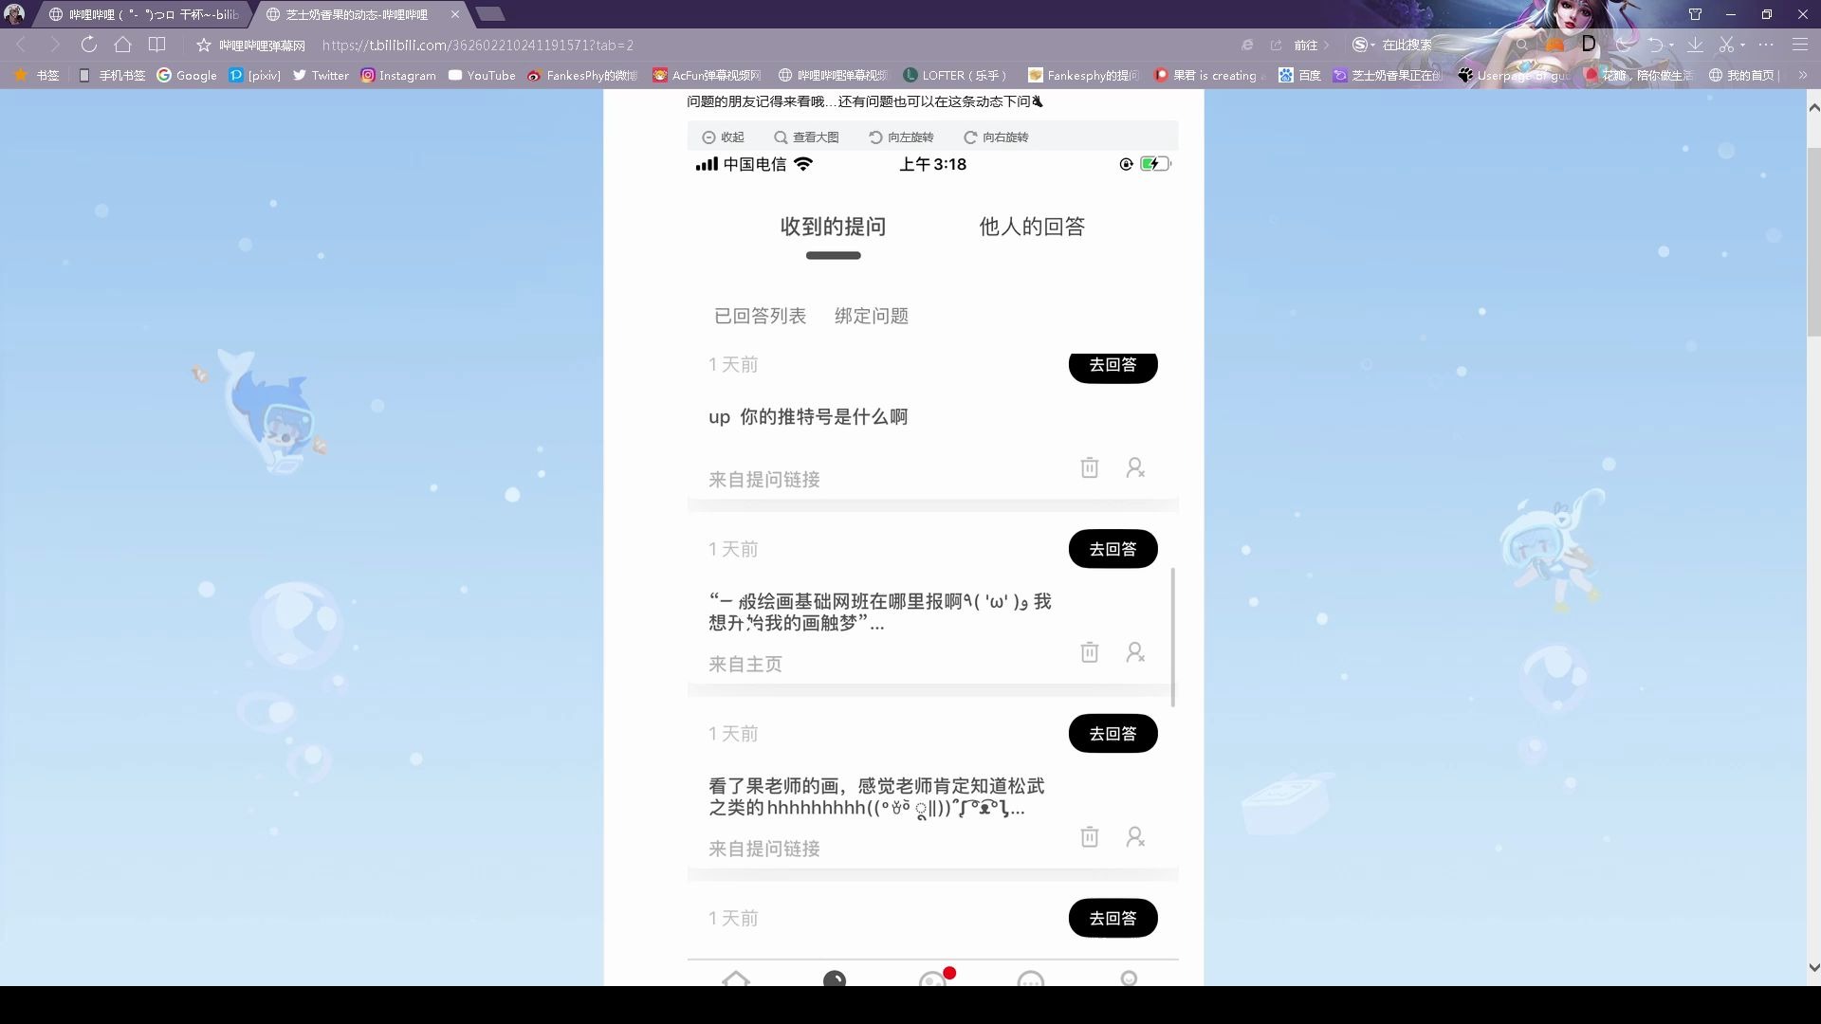Block asker of the 推特号 question
1821x1024 pixels.
1135,467
